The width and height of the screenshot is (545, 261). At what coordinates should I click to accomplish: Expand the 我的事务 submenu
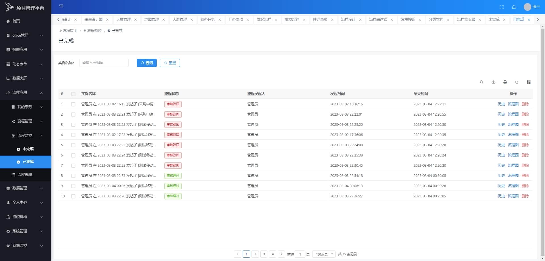tap(26, 107)
